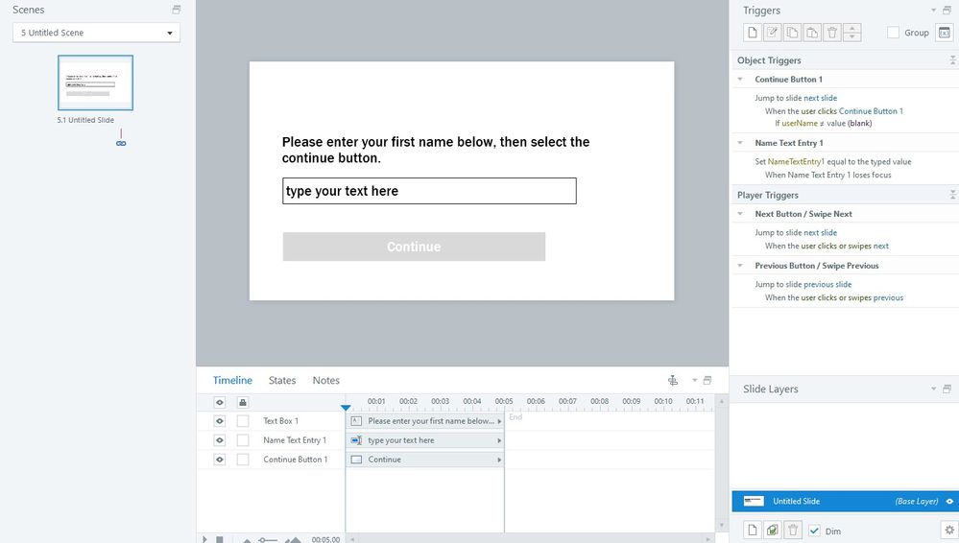This screenshot has height=543, width=959.
Task: Click 'previous slide' link in player trigger
Action: (x=827, y=284)
